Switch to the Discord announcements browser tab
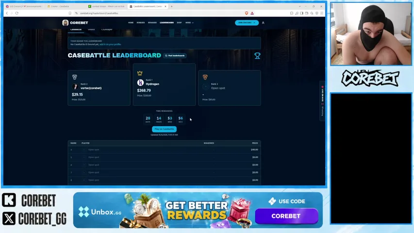Viewport: 414px width, 233px height. coord(24,6)
